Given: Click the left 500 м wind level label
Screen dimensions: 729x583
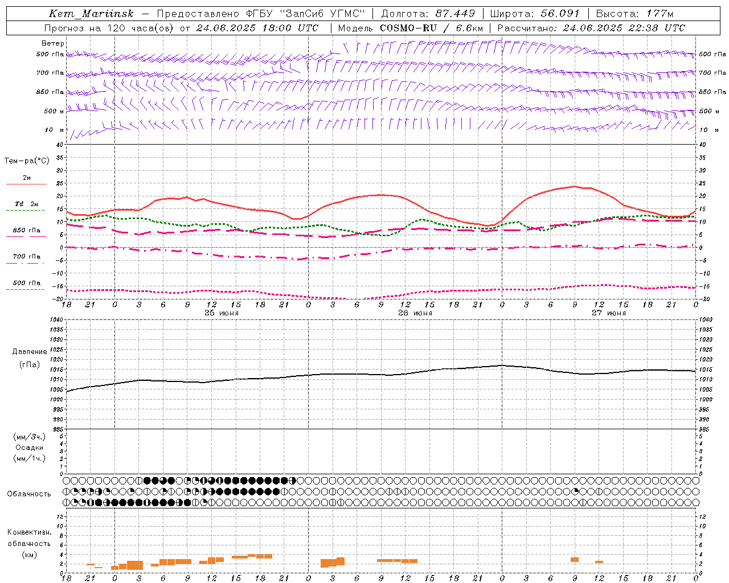Looking at the screenshot, I should point(54,111).
